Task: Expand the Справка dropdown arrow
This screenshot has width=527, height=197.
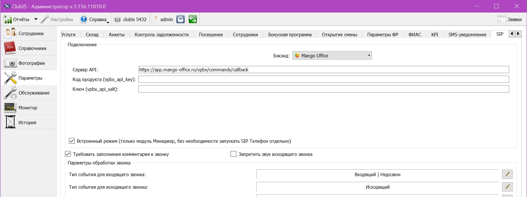Action: (108, 22)
